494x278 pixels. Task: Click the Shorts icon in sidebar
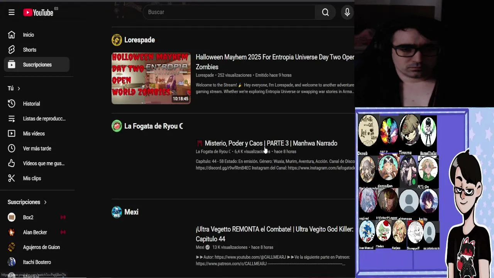coord(12,50)
